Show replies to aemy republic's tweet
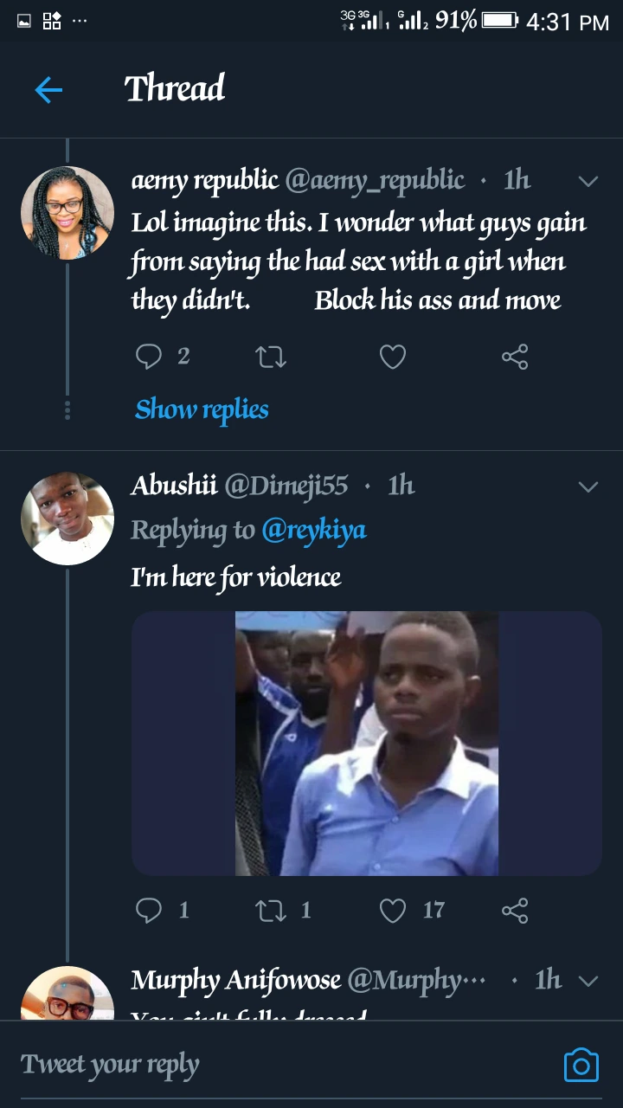 point(202,409)
